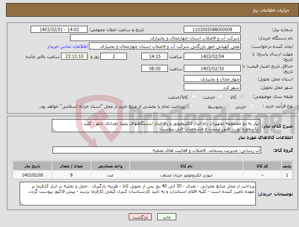Click the تعداد / مقدار column header
The width and height of the screenshot is (299, 227).
point(71,166)
